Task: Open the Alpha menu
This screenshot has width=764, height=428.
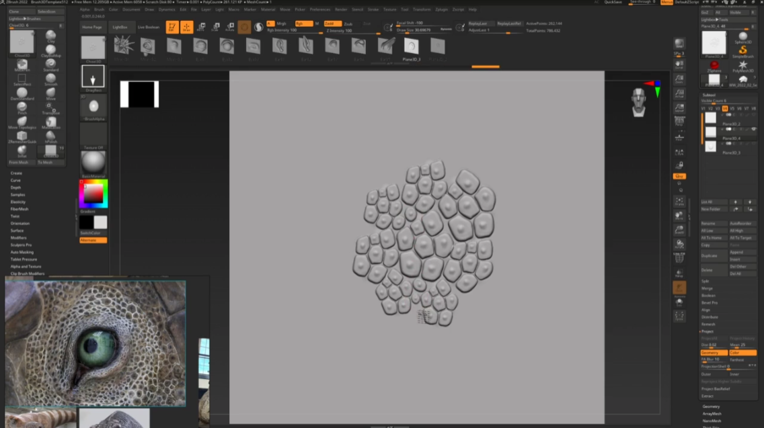Action: pyautogui.click(x=84, y=9)
